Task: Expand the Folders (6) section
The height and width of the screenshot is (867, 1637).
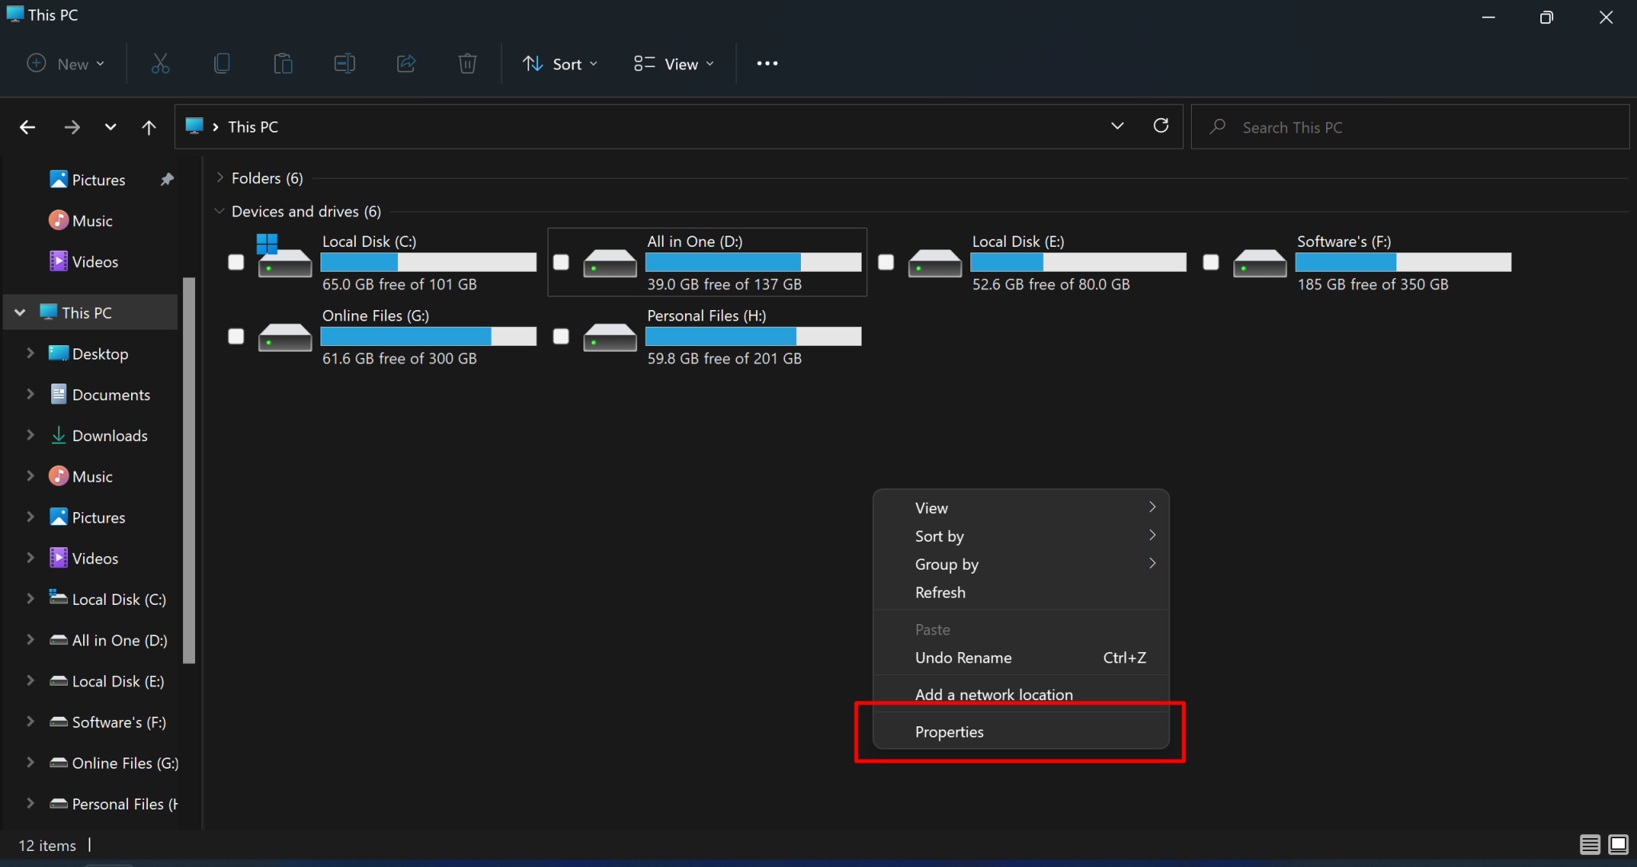Action: (219, 177)
